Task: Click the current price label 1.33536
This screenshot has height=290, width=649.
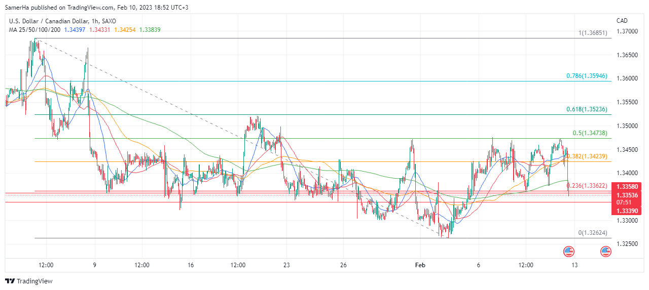Action: [x=627, y=195]
